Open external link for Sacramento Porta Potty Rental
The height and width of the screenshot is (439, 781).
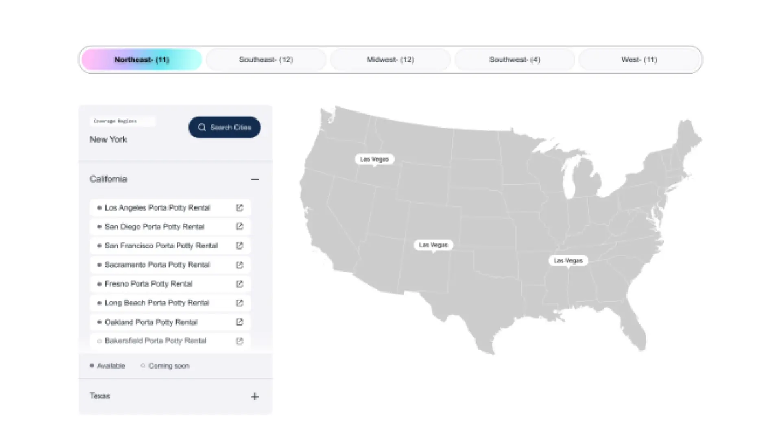coord(240,265)
